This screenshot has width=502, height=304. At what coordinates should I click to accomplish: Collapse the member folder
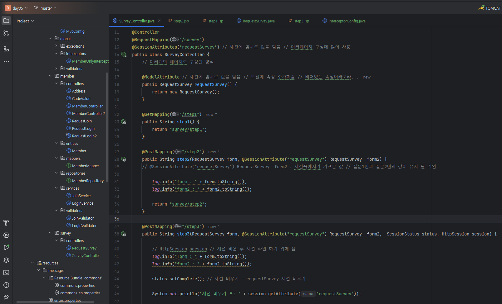pyautogui.click(x=50, y=76)
